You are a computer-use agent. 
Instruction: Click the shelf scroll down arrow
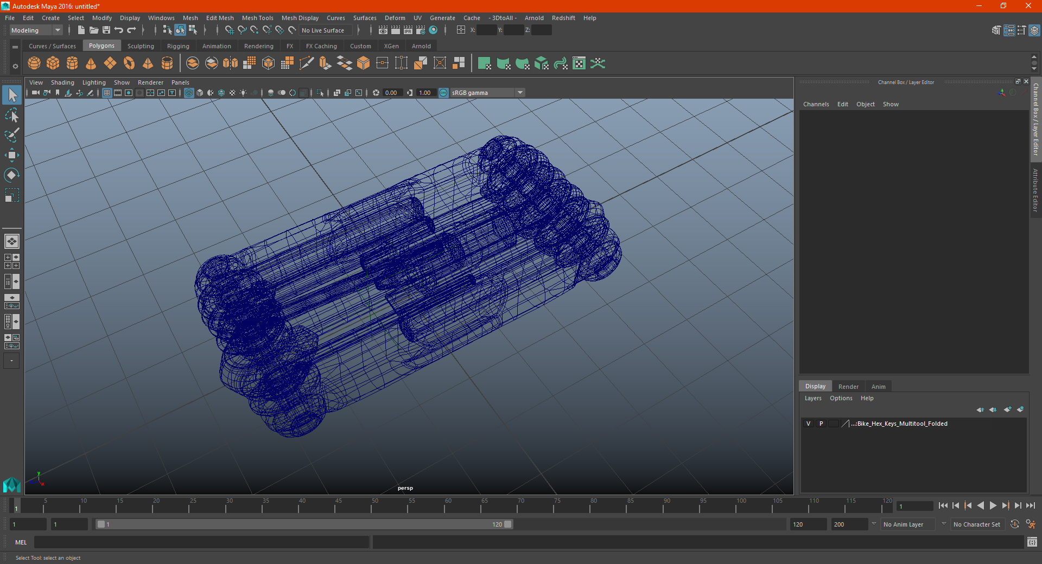click(x=1034, y=69)
